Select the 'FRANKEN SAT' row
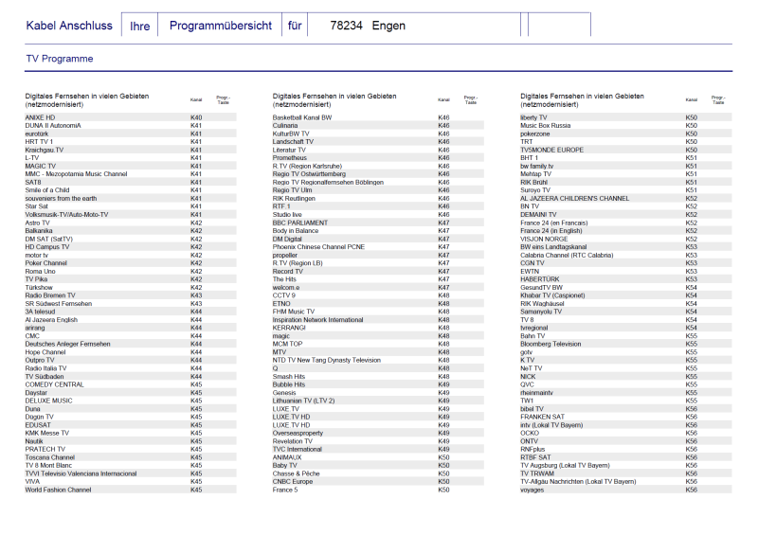This screenshot has width=758, height=535. click(626, 417)
